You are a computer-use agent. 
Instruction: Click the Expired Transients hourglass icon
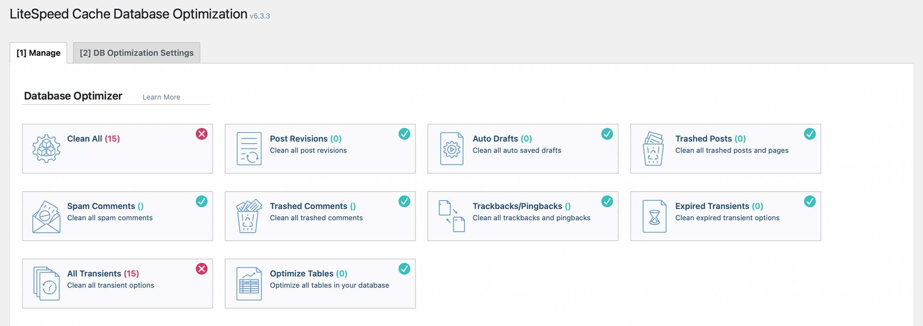(654, 216)
